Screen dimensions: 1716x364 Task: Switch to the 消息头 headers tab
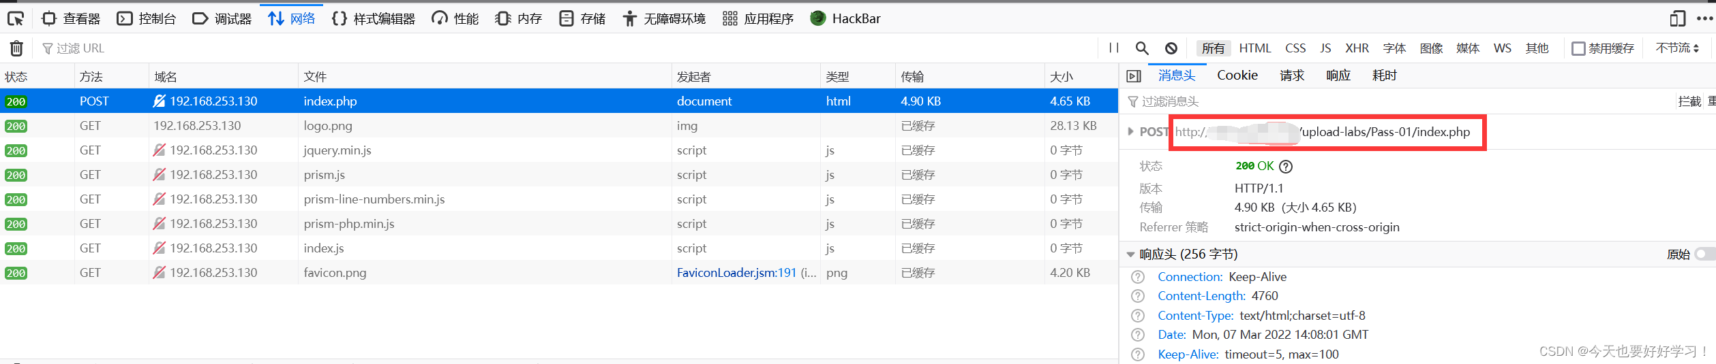point(1177,76)
